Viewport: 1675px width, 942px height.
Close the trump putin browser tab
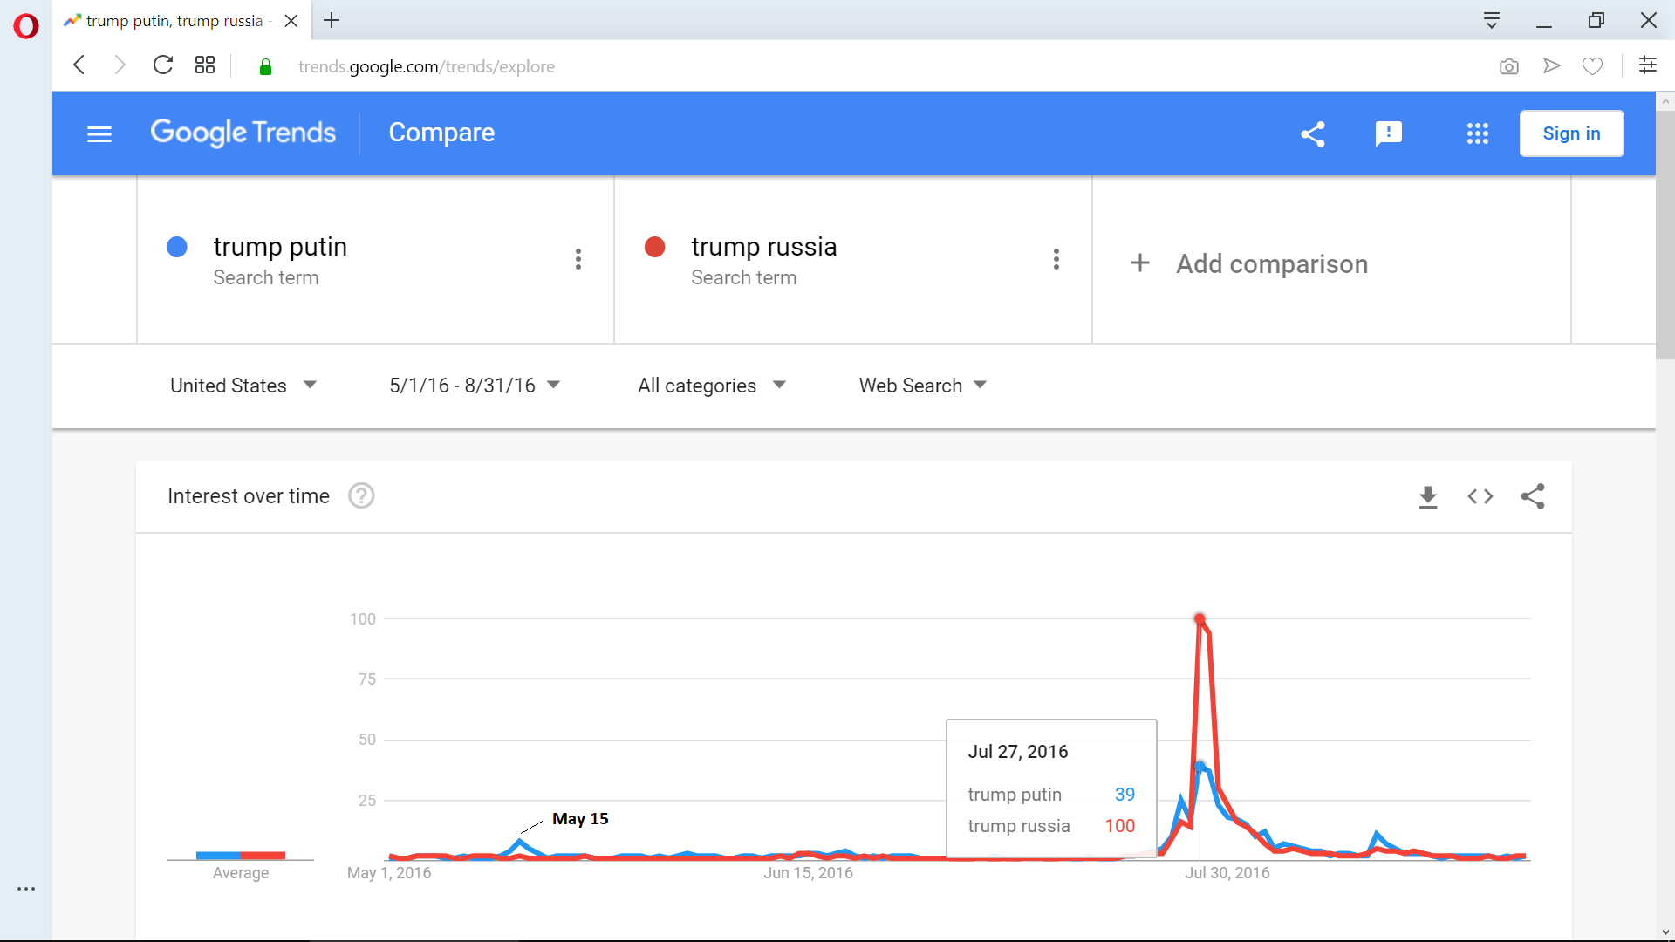(291, 21)
